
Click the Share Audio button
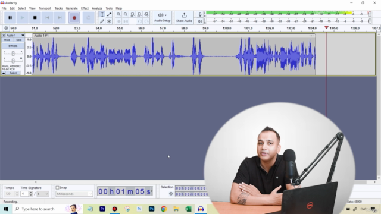184,18
